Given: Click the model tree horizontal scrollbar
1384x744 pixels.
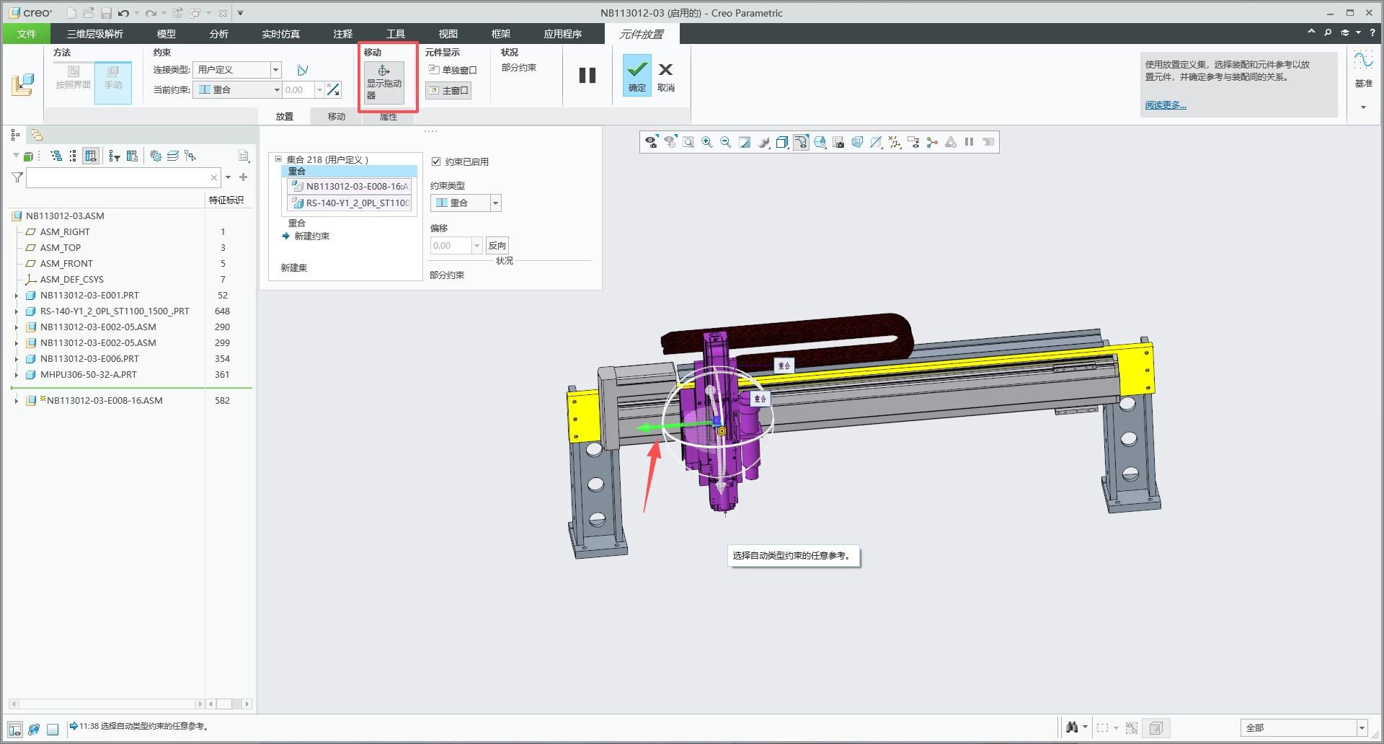Looking at the screenshot, I should 107,704.
